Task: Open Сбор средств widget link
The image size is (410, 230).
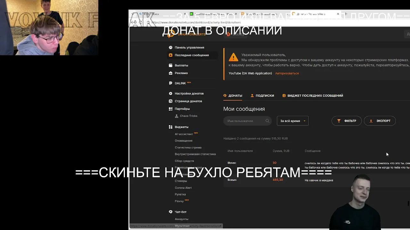Action: coord(184,161)
